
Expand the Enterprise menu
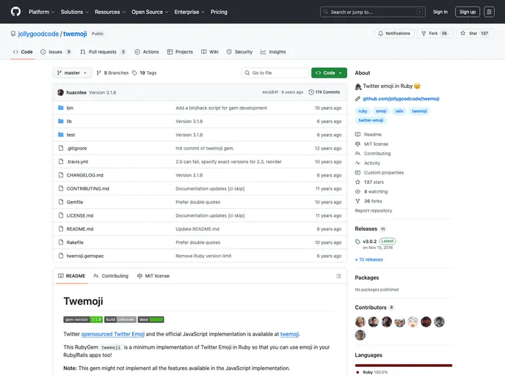[189, 12]
